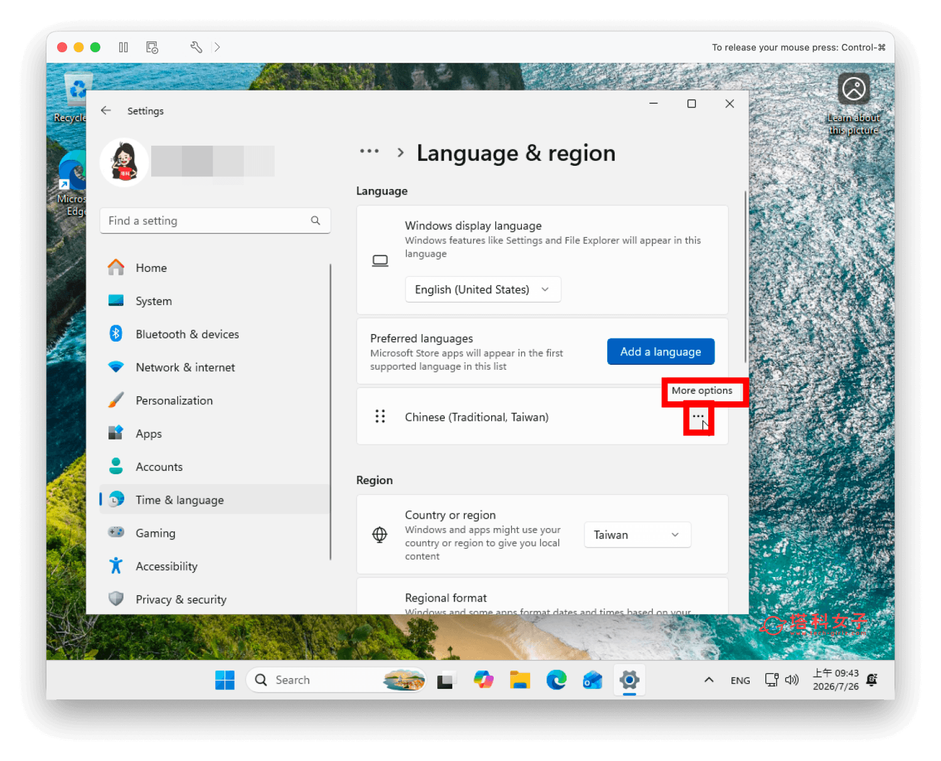Go to Privacy & security
This screenshot has width=941, height=761.
[215, 600]
